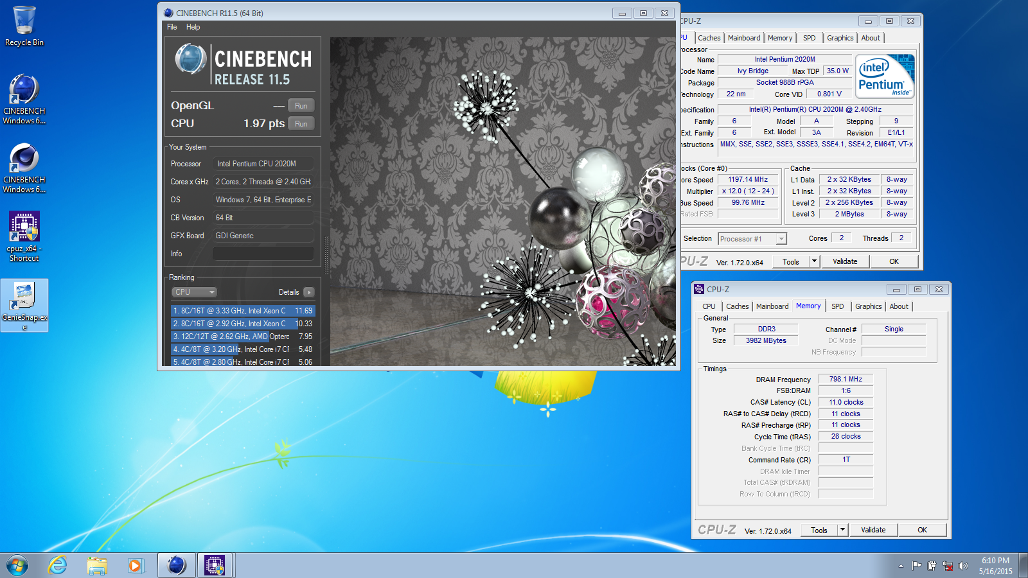Show hidden tray icons arrow
Viewport: 1028px width, 578px height.
[x=901, y=566]
